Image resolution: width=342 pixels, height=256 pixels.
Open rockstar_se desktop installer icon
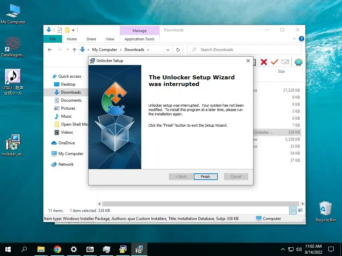point(13,145)
